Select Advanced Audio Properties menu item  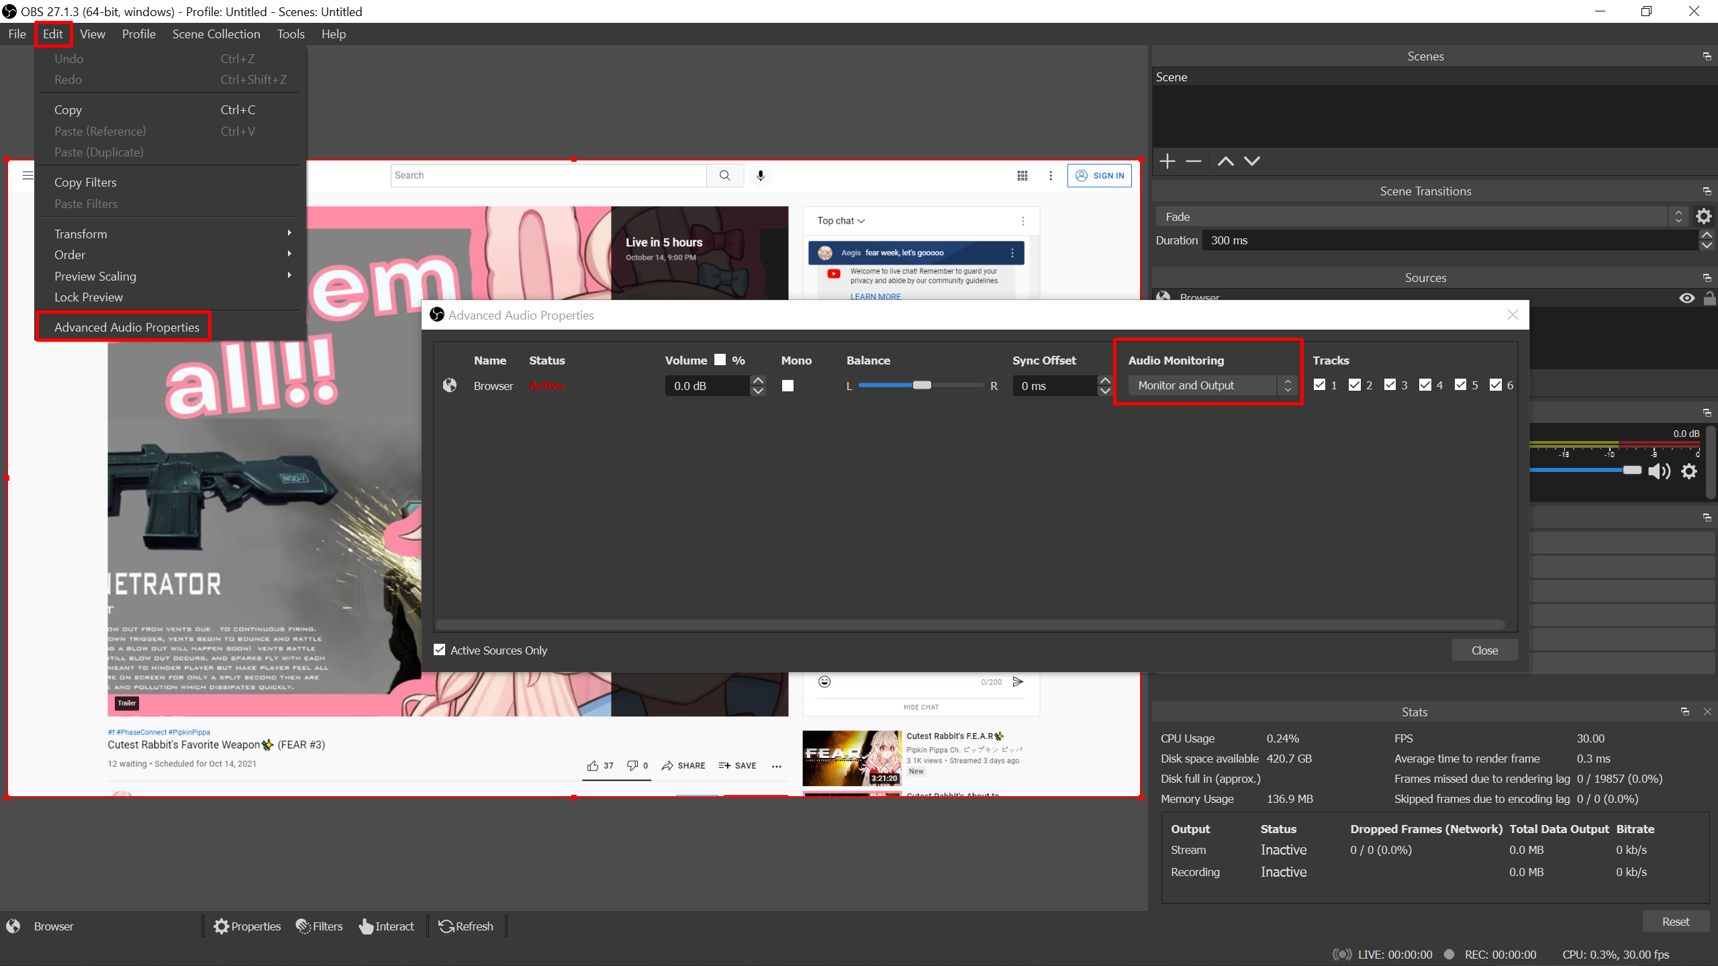[x=127, y=327]
